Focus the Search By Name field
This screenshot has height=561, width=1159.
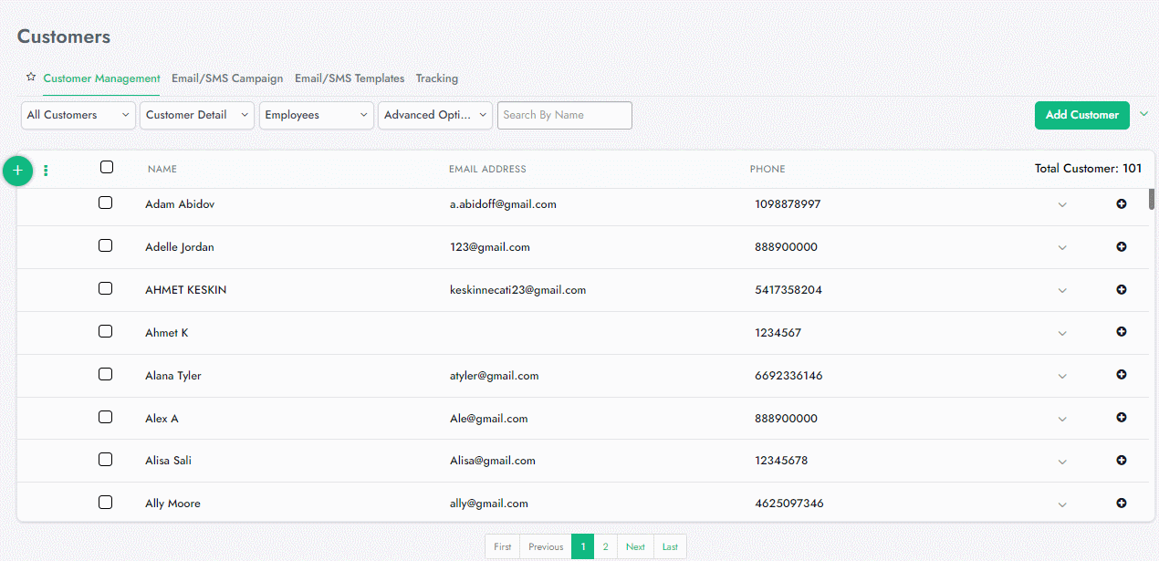click(x=564, y=115)
